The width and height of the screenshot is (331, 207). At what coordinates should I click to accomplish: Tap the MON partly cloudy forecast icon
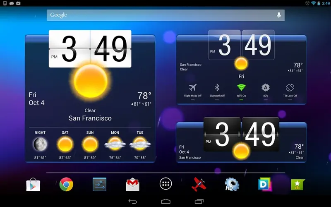pos(115,144)
